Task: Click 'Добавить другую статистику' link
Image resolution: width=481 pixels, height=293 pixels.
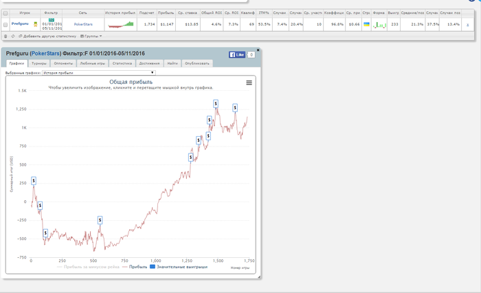Action: [47, 36]
